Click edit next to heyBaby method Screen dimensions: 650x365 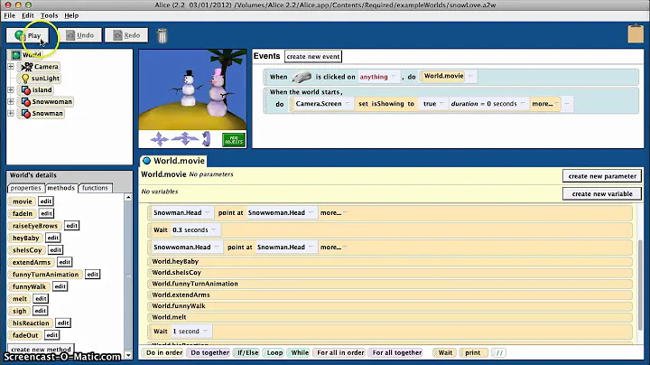pos(52,238)
